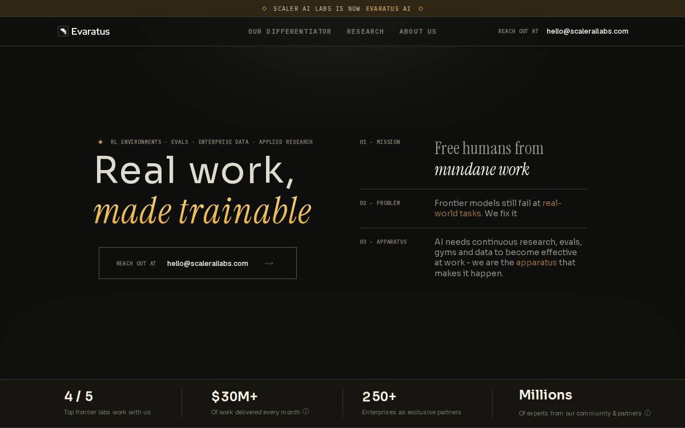Click the left diamond icon in the announcement banner

coord(264,9)
